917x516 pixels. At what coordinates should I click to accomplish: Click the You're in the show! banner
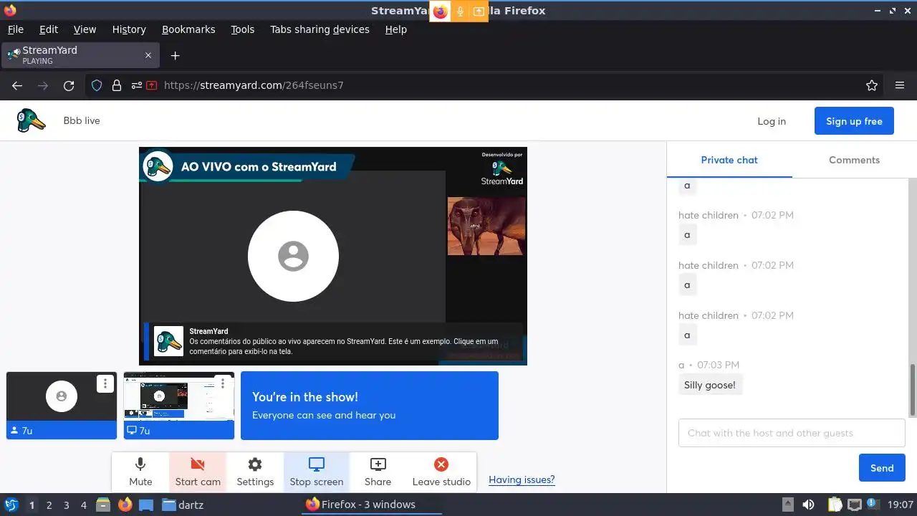pos(370,406)
